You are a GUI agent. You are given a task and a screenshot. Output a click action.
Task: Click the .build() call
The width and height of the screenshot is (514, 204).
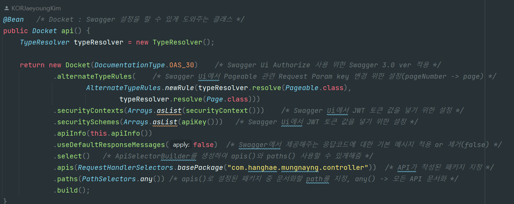click(72, 190)
